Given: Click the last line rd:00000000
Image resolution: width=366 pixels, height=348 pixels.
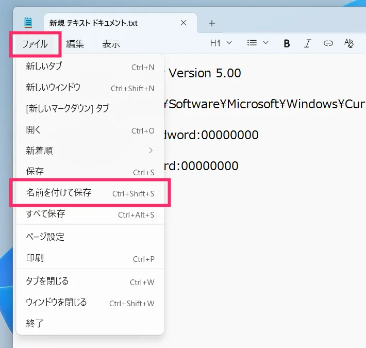Looking at the screenshot, I should 201,166.
